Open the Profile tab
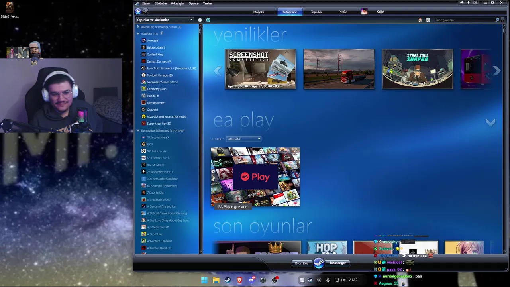The height and width of the screenshot is (287, 510). [x=343, y=12]
